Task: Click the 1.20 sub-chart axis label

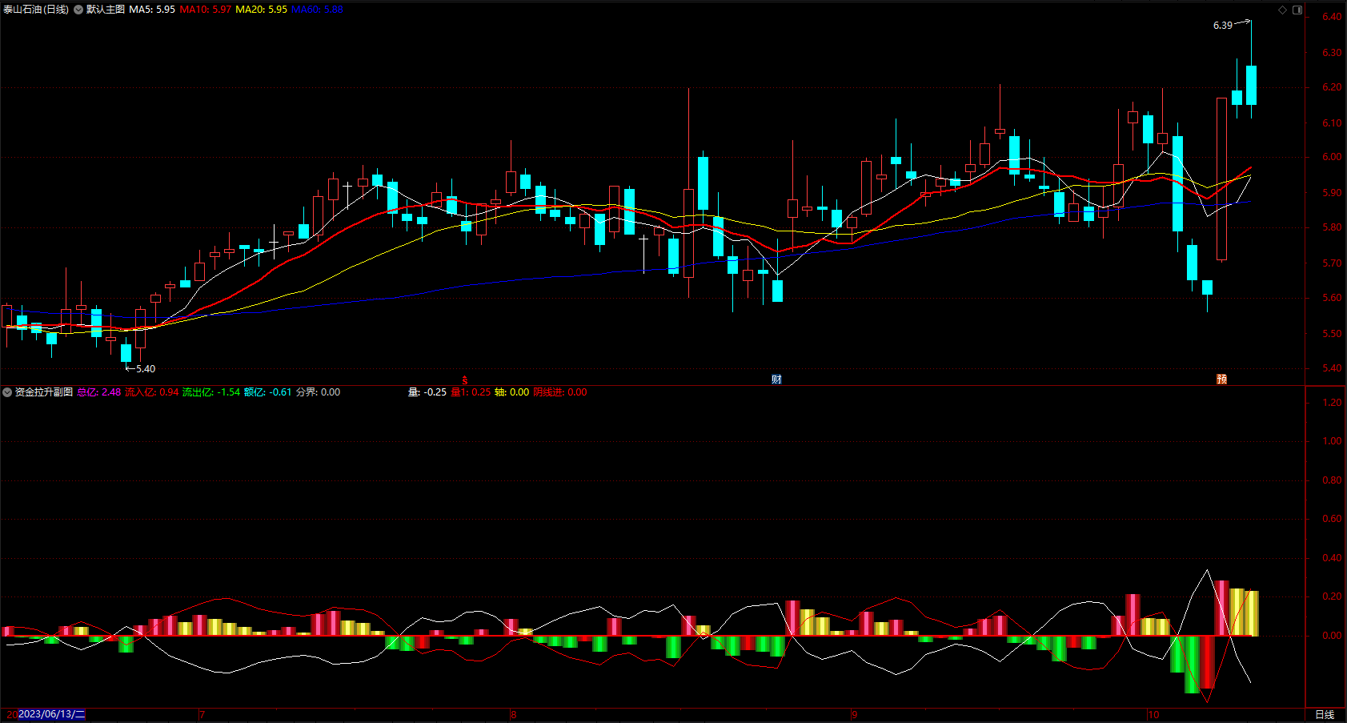Action: (x=1332, y=403)
